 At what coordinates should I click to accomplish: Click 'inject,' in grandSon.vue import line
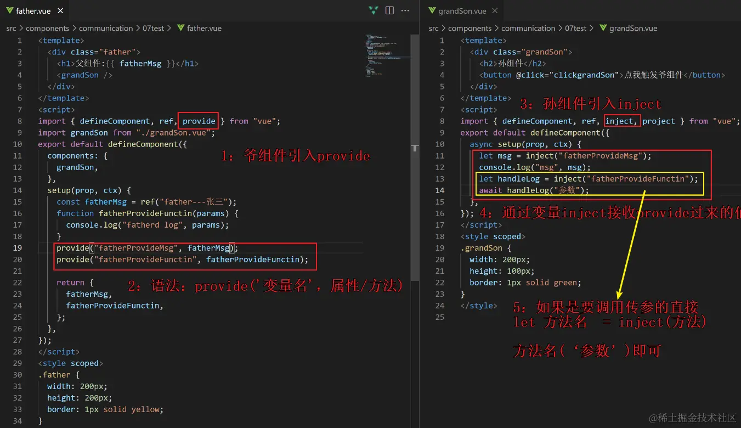[x=621, y=121]
